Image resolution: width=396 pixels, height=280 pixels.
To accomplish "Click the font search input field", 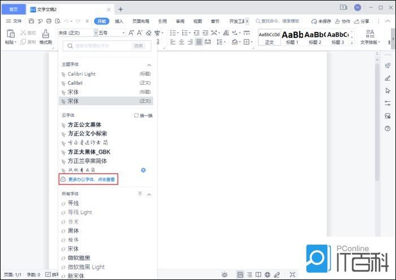I will (x=107, y=46).
